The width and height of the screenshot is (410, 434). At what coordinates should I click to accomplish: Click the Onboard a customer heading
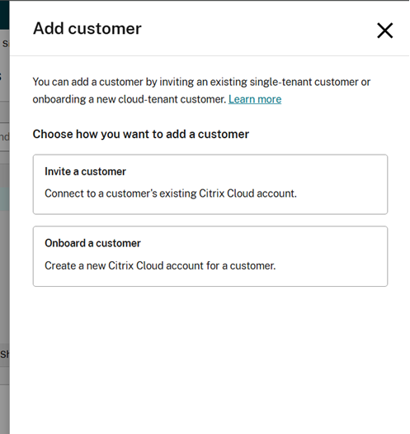click(x=92, y=243)
